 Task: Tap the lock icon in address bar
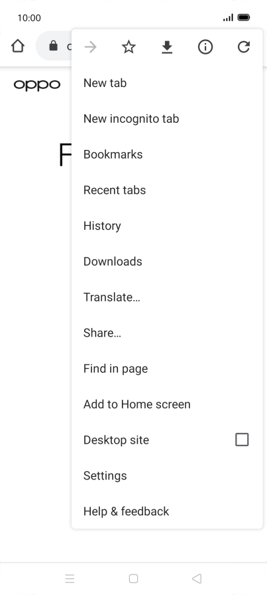[x=54, y=46]
